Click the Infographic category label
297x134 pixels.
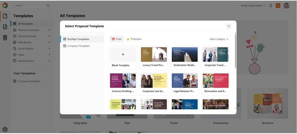point(80,123)
